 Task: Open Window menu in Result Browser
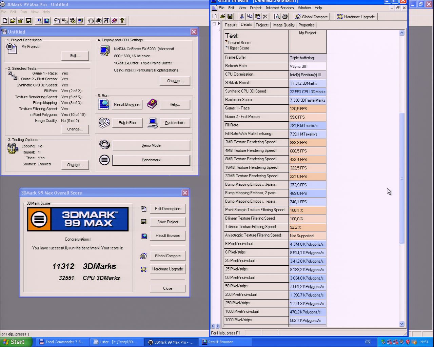tap(304, 8)
